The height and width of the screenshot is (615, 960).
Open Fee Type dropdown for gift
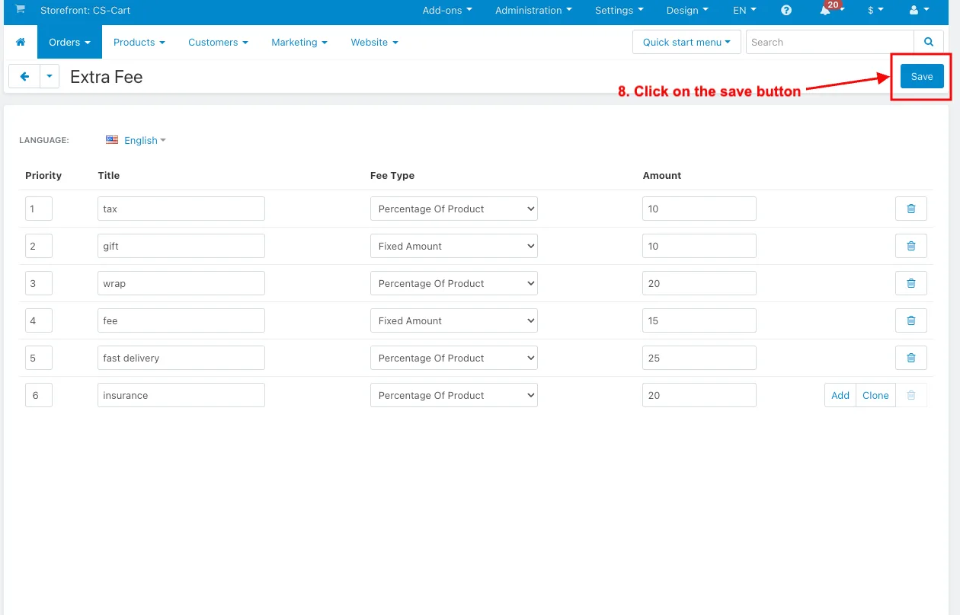454,246
